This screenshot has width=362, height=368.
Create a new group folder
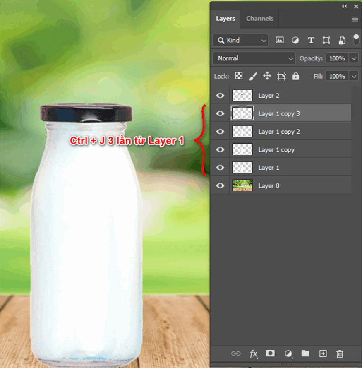click(305, 353)
